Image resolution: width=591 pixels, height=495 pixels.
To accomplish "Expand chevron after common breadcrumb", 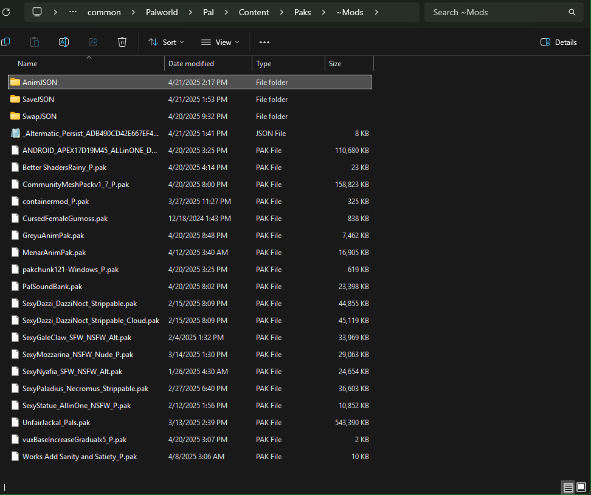I will click(133, 12).
